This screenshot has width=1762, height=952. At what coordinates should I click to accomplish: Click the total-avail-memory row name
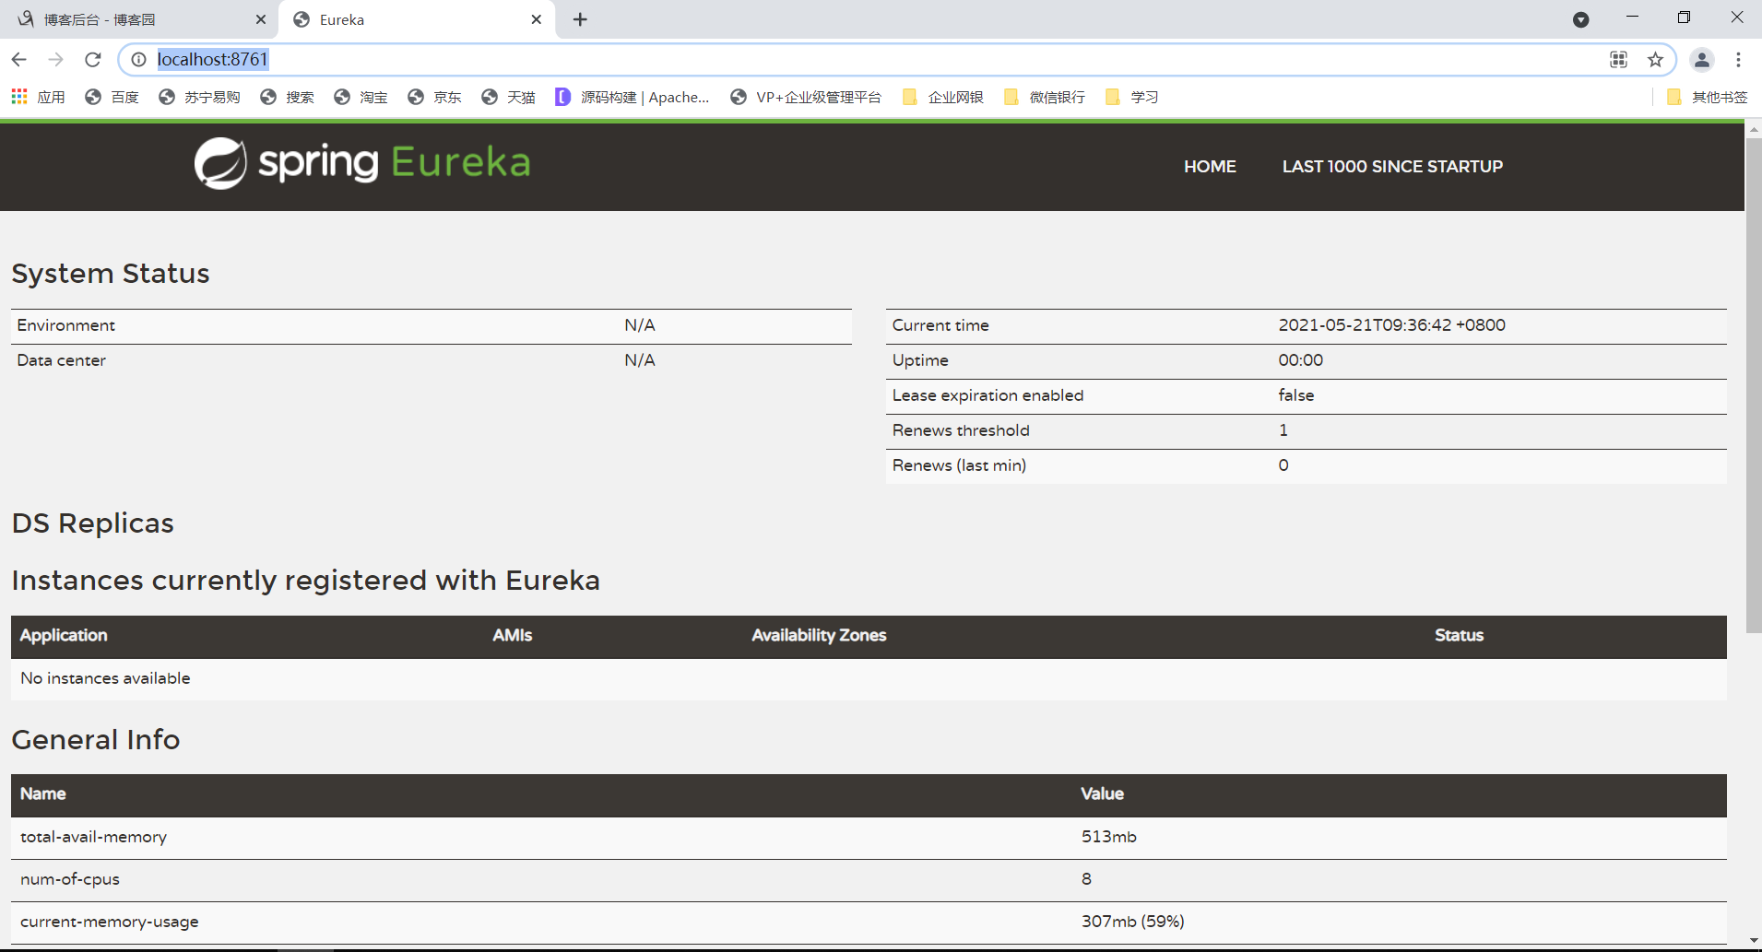(x=93, y=837)
